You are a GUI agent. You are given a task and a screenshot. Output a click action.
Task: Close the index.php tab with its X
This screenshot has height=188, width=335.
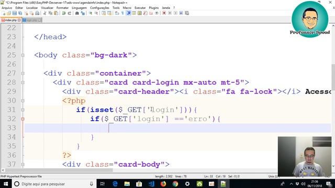click(19, 20)
